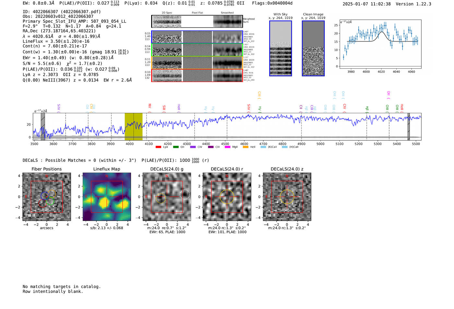Click the 'Row intentionally blank.' text
Image resolution: width=454 pixels, height=309 pixels.
[x=53, y=291]
